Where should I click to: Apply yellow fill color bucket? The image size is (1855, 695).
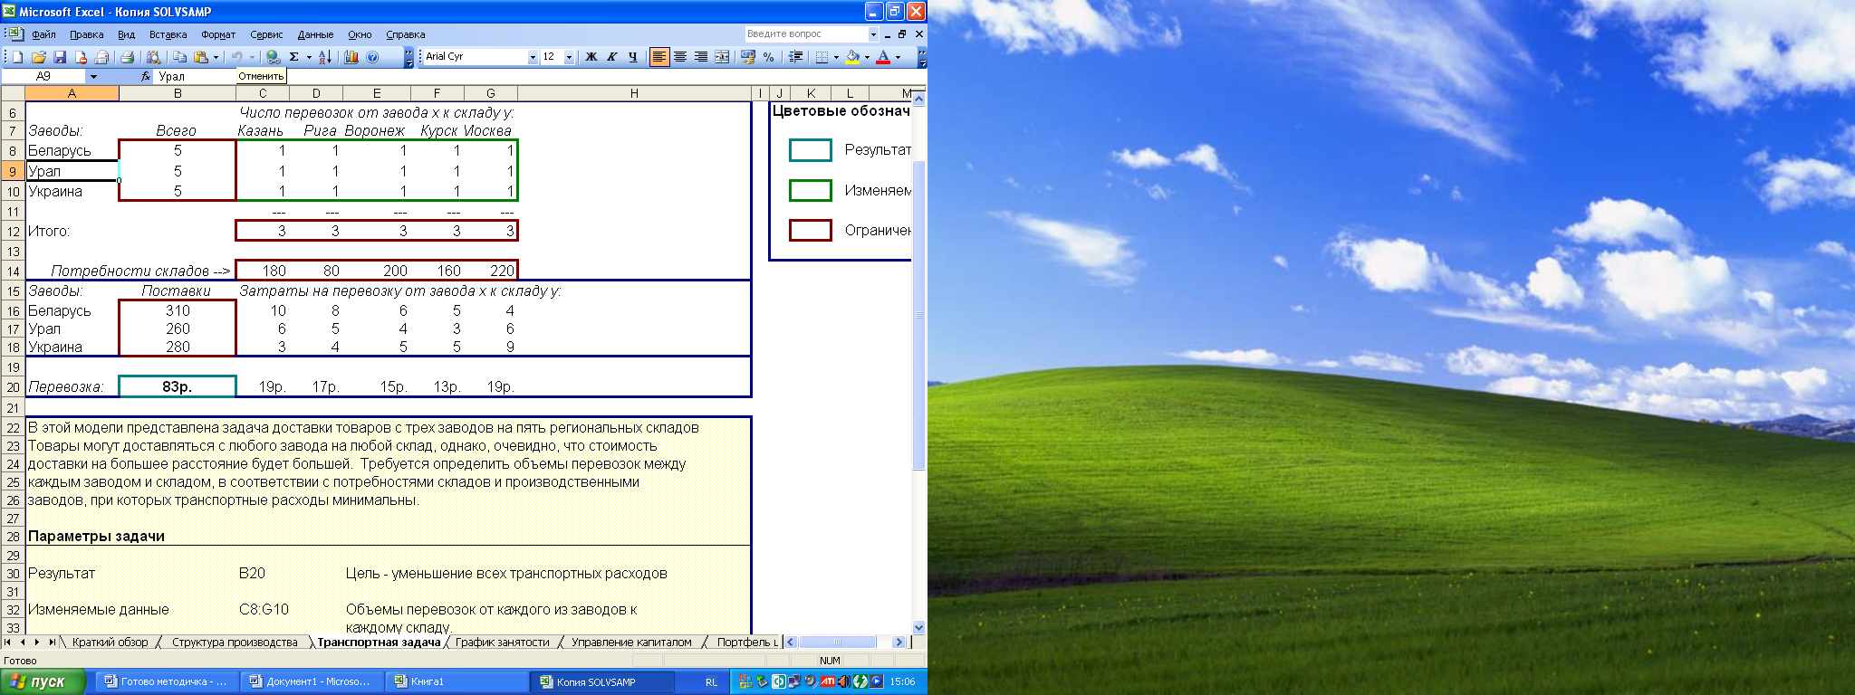click(x=852, y=57)
